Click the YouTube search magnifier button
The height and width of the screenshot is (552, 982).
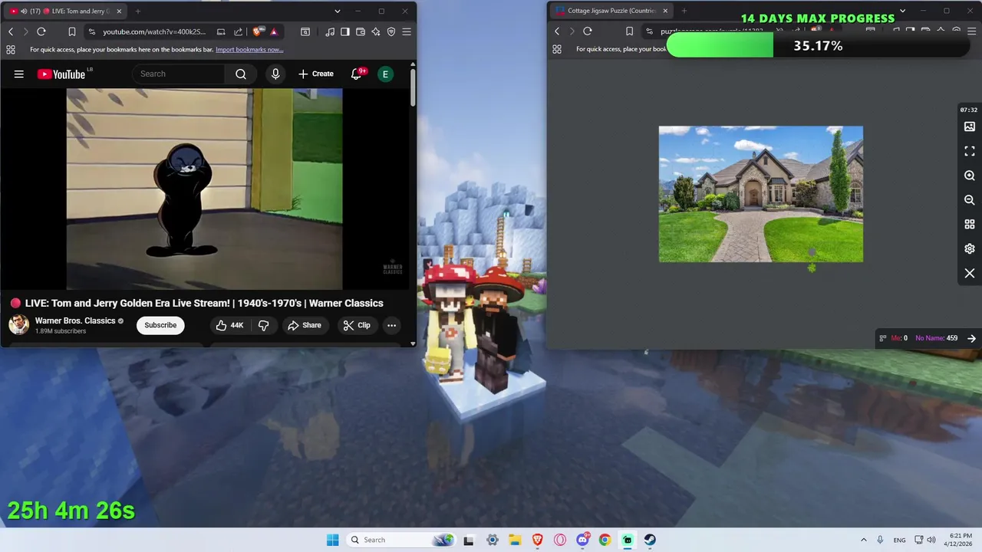pyautogui.click(x=241, y=74)
